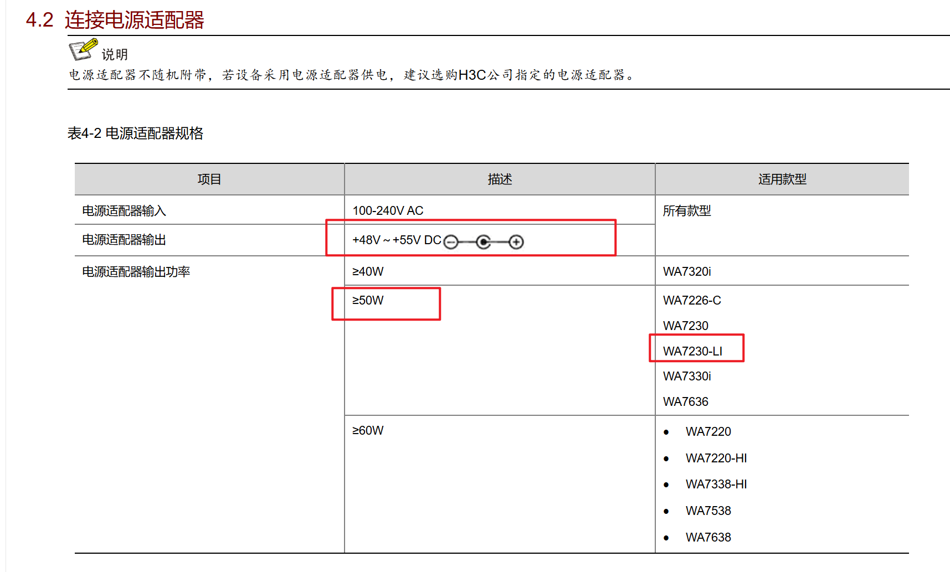Click the plus circle of the polarity symbol
950x572 pixels.
point(516,242)
